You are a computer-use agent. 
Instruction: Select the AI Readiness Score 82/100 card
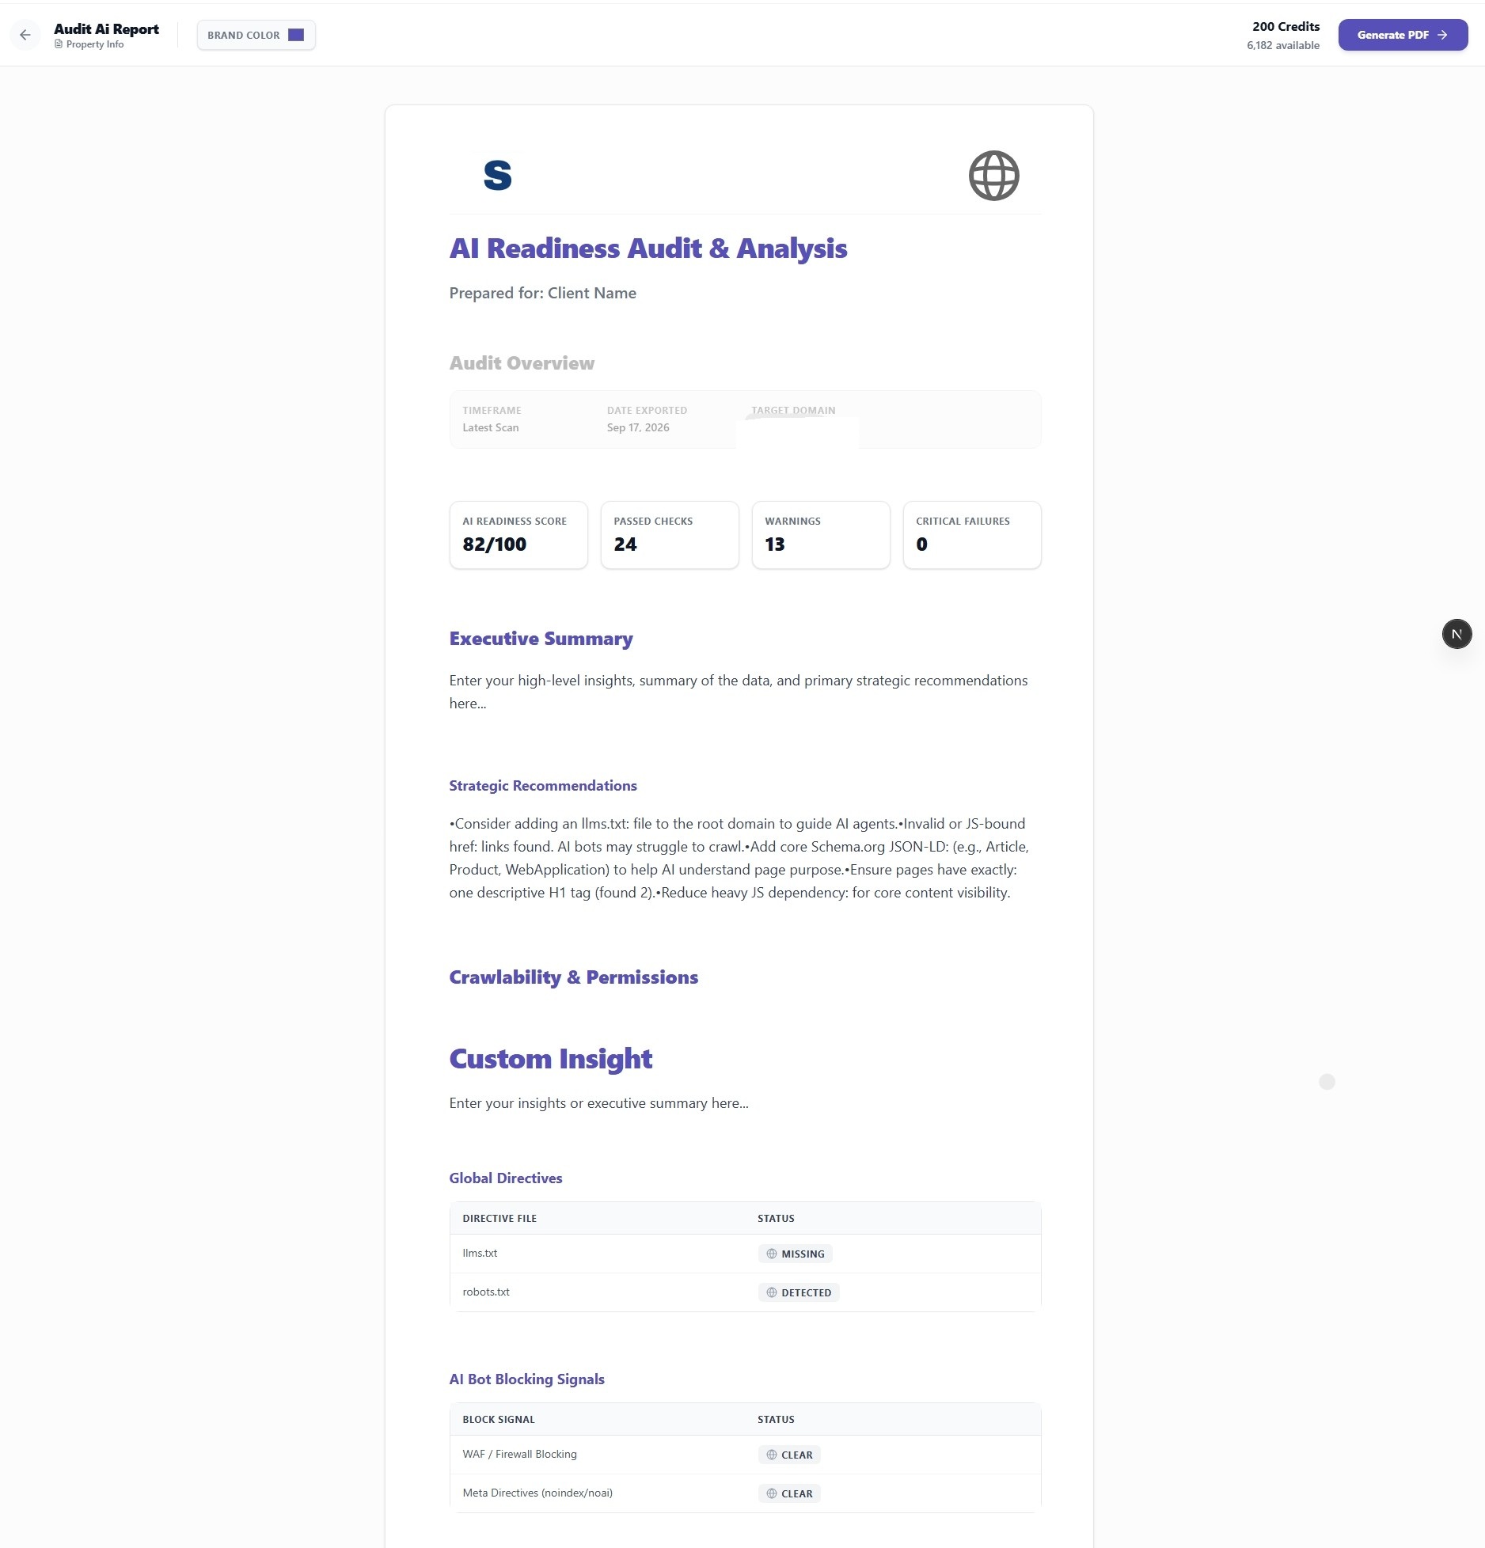point(518,535)
